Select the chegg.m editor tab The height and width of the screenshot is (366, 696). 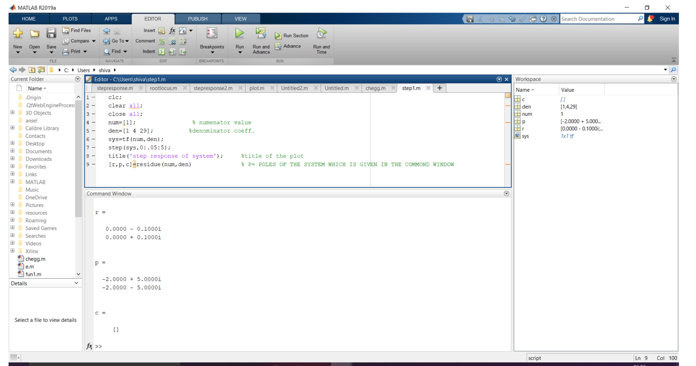[376, 88]
